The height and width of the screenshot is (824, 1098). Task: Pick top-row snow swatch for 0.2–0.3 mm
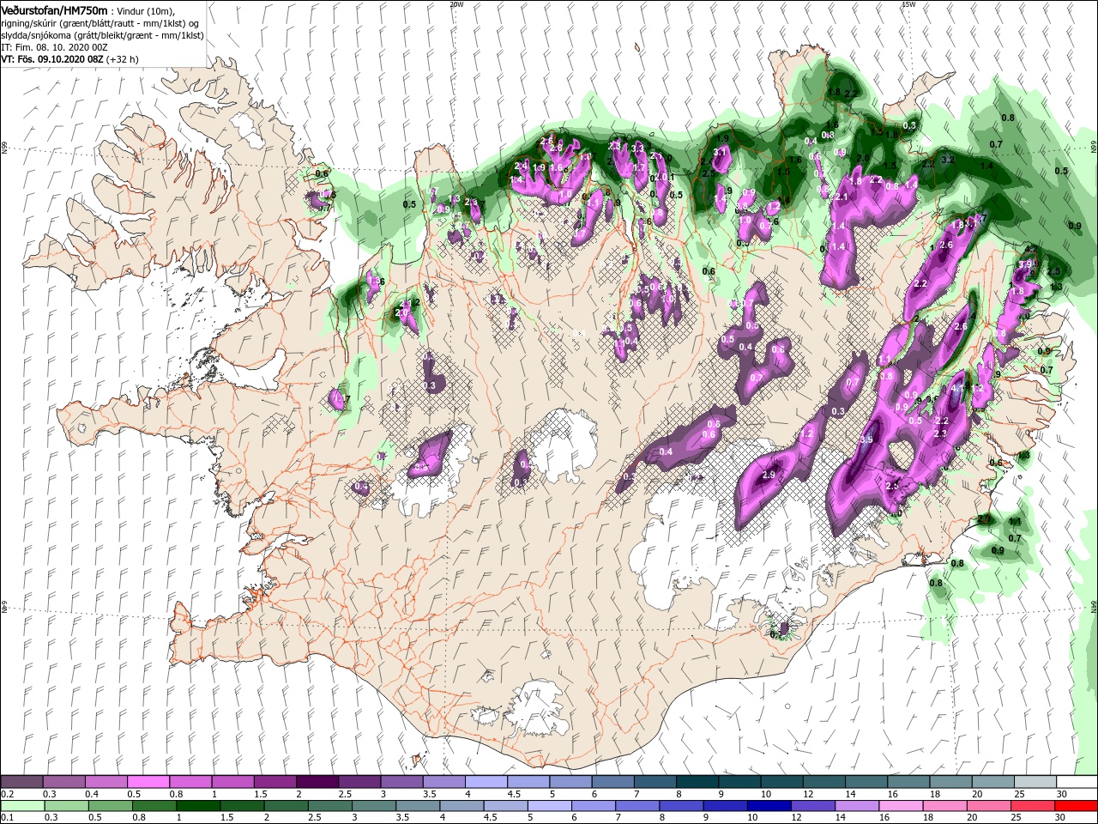(21, 782)
